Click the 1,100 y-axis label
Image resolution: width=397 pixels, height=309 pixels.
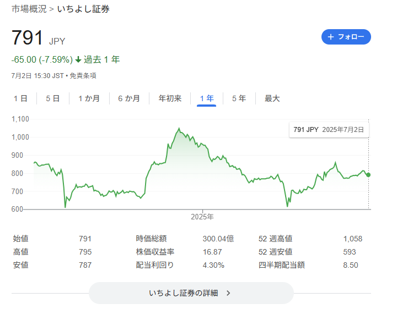point(20,119)
